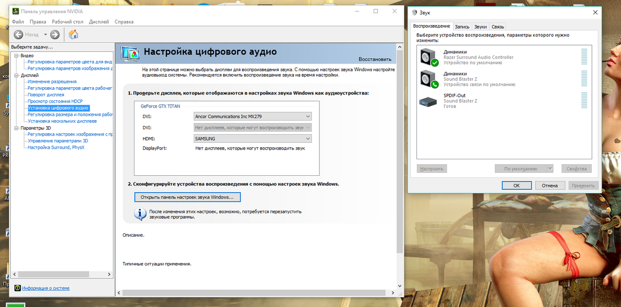
Task: Open the Back history dropdown arrow
Action: click(46, 34)
